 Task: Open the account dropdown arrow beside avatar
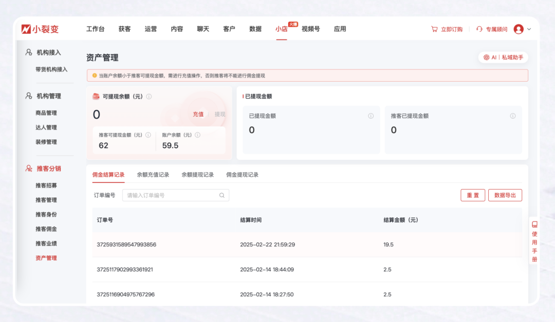(529, 29)
